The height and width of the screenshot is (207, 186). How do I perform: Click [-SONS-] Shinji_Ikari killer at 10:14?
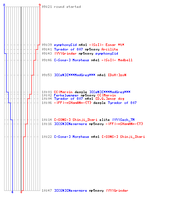tap(76, 120)
